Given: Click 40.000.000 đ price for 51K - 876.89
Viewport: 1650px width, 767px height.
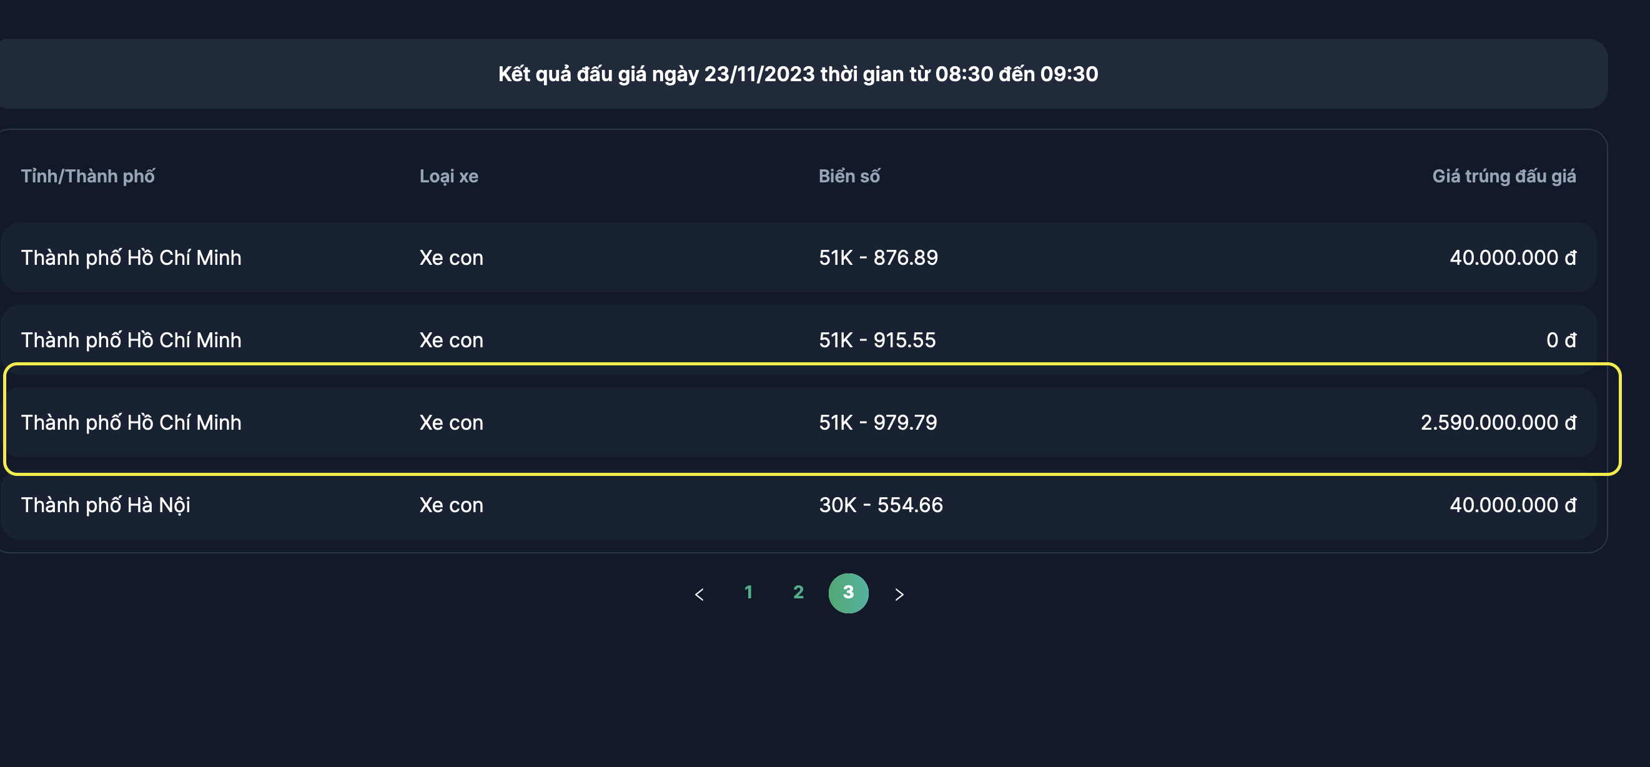Looking at the screenshot, I should pyautogui.click(x=1512, y=257).
